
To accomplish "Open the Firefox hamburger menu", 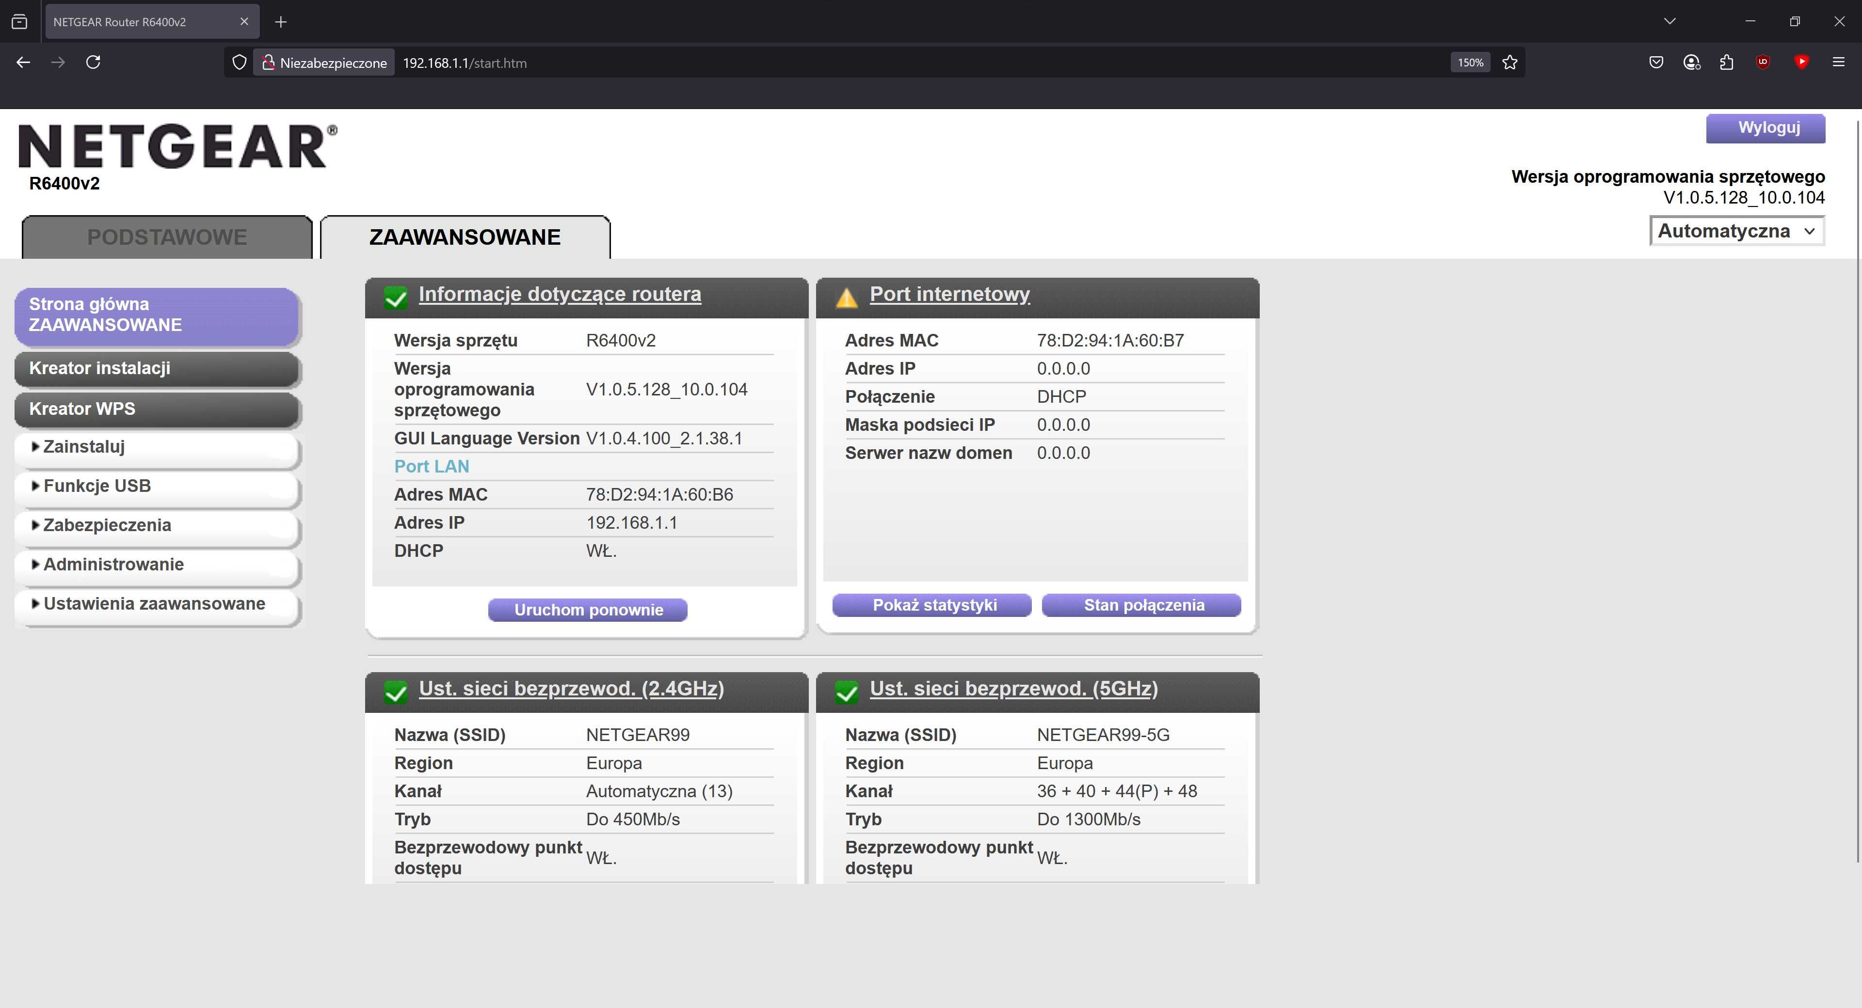I will click(1839, 63).
